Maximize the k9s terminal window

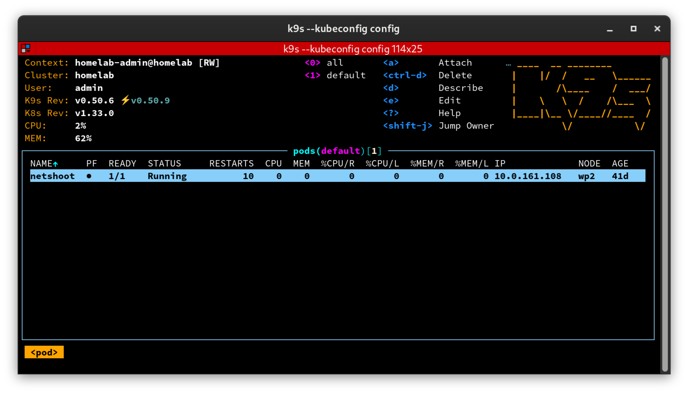coord(633,29)
